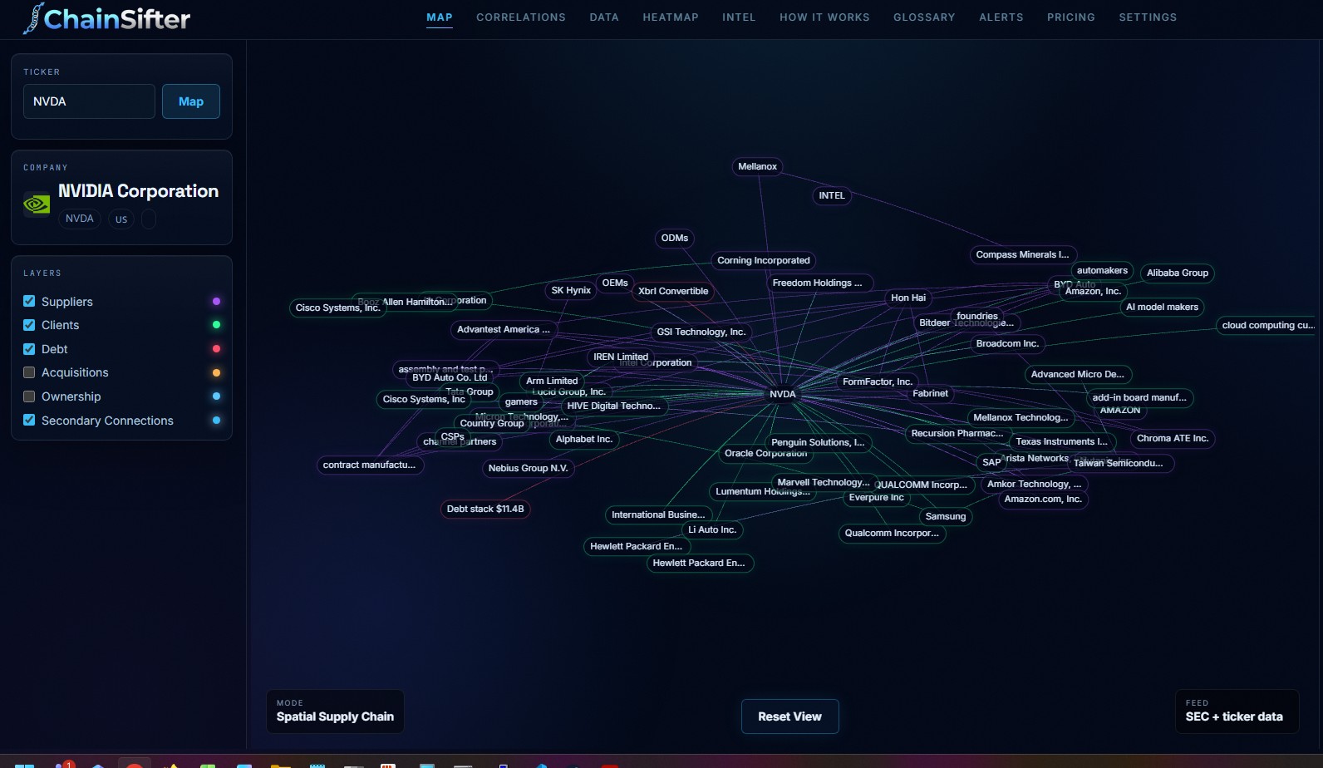Image resolution: width=1323 pixels, height=768 pixels.
Task: Click the ODMs node
Action: click(675, 238)
